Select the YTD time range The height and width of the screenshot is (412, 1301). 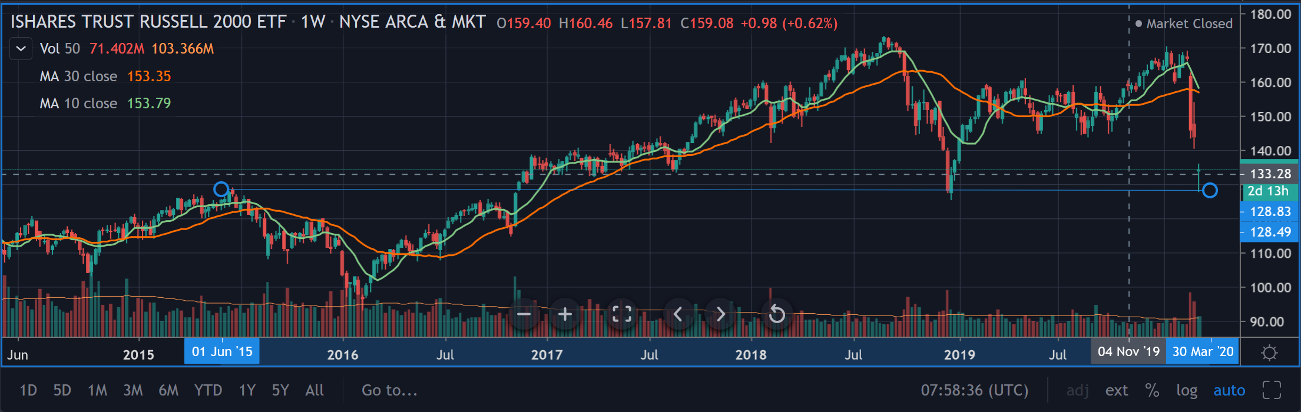(x=208, y=390)
